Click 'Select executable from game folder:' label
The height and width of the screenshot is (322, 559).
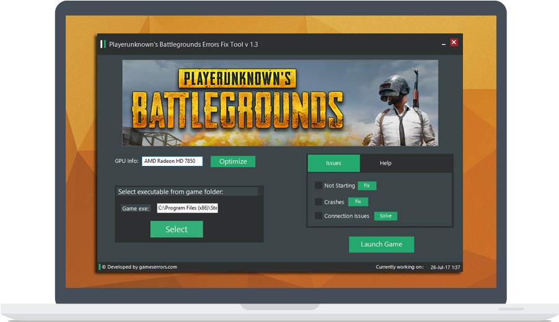coord(170,191)
